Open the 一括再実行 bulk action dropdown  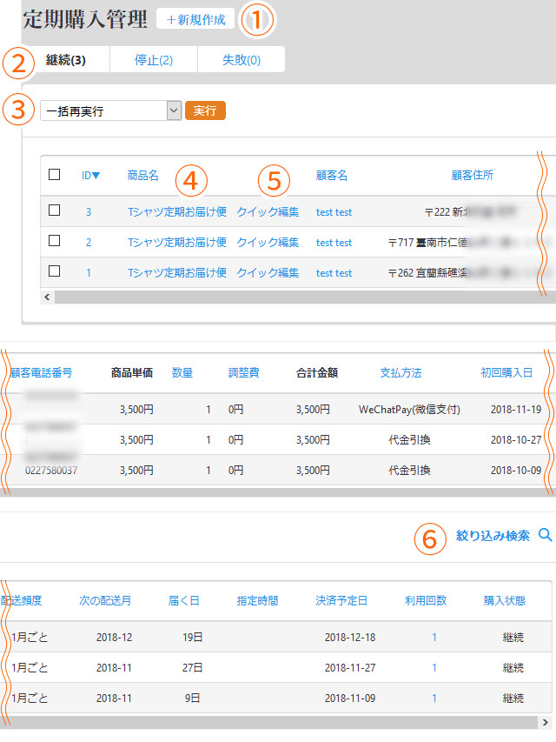coord(110,110)
